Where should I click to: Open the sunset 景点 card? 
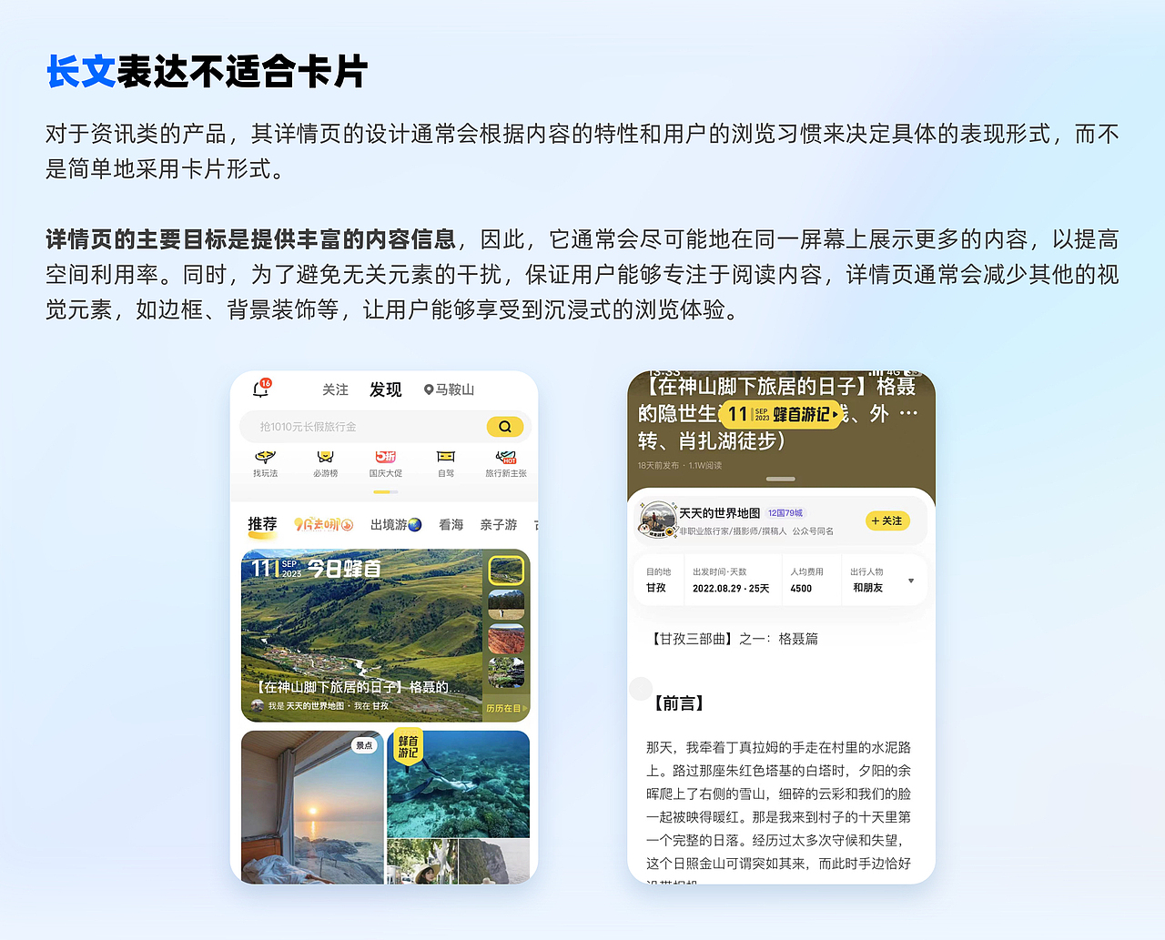[x=312, y=807]
